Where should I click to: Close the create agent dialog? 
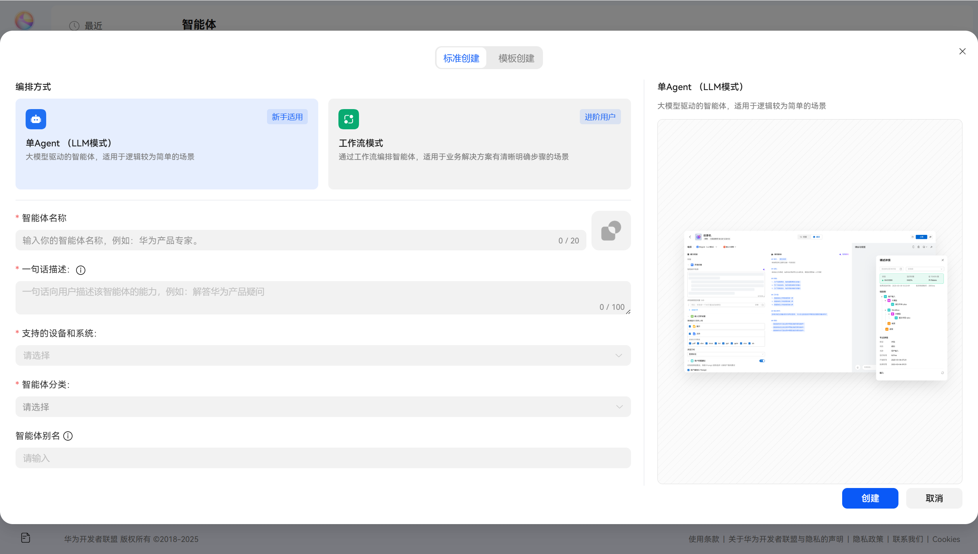click(962, 52)
